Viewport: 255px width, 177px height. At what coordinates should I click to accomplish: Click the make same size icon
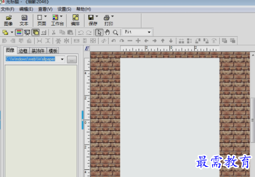93,41
